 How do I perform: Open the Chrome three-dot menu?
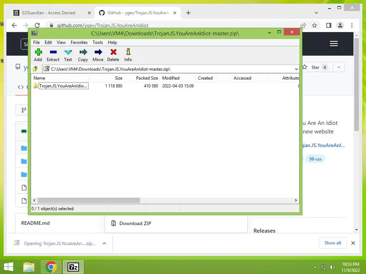pyautogui.click(x=352, y=25)
